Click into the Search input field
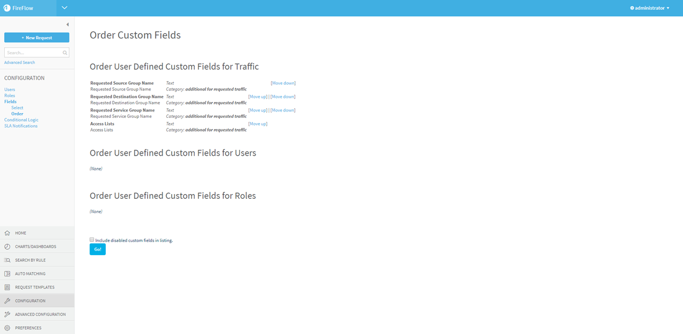Screen dimensions: 683x334 (x=33, y=53)
